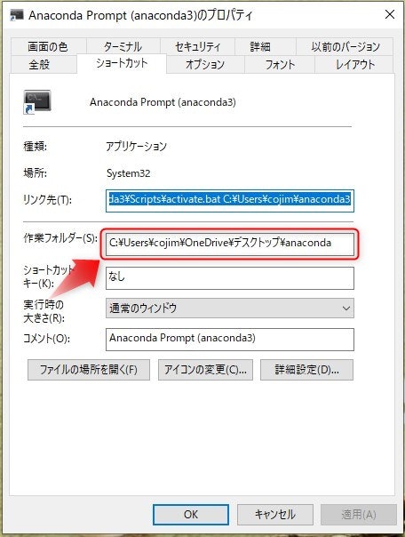Viewport: 405px width, 537px height.
Task: Click the コメント field
Action: point(230,340)
